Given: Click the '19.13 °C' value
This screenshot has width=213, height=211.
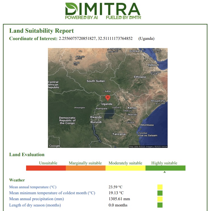Looking at the screenshot, I should pos(116,193).
